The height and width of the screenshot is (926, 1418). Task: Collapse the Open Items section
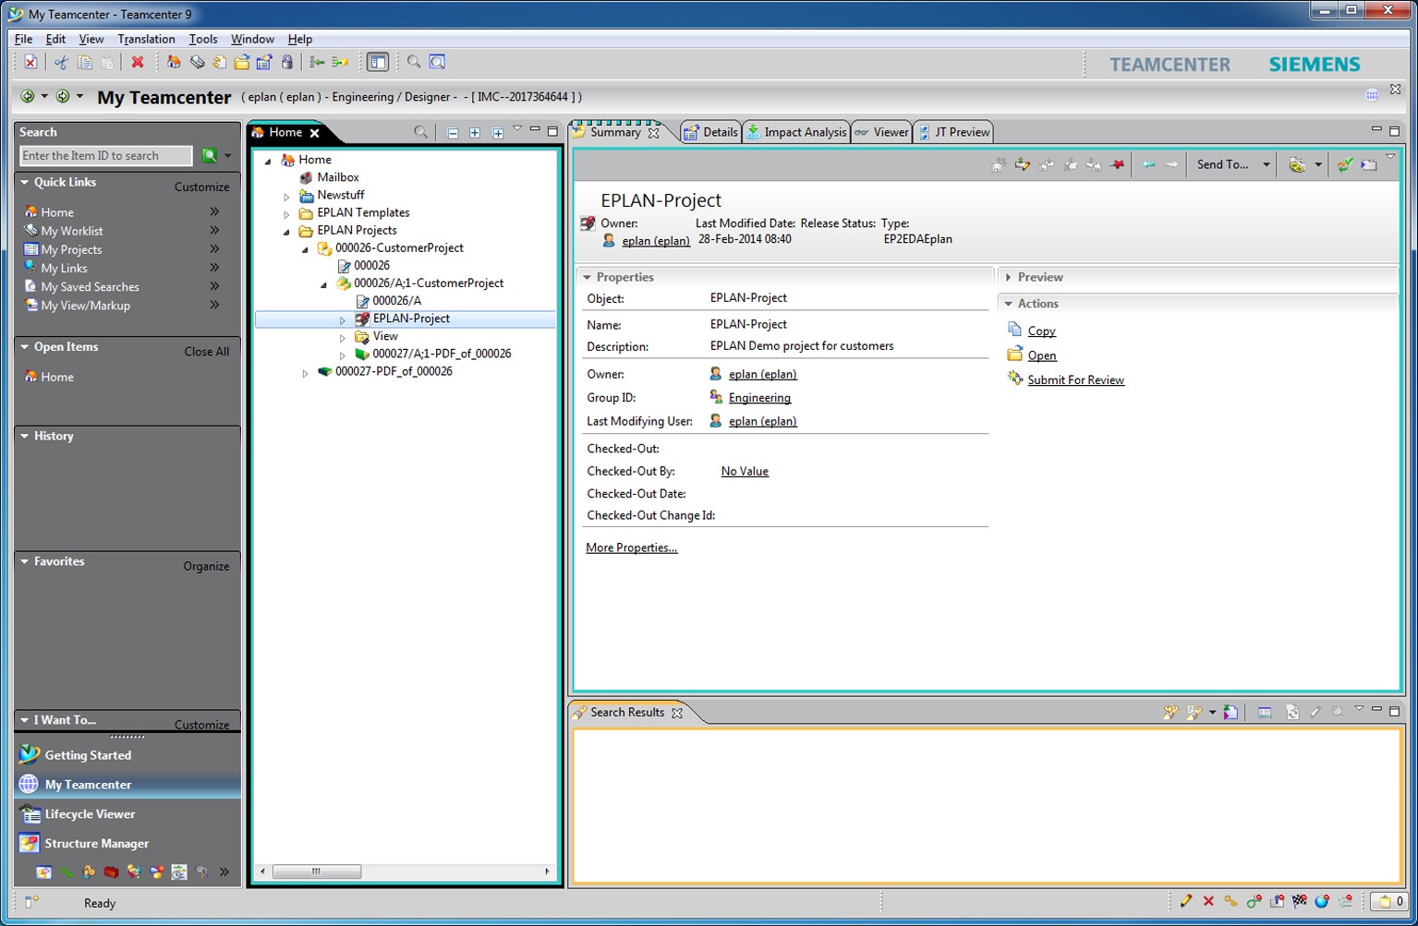25,347
